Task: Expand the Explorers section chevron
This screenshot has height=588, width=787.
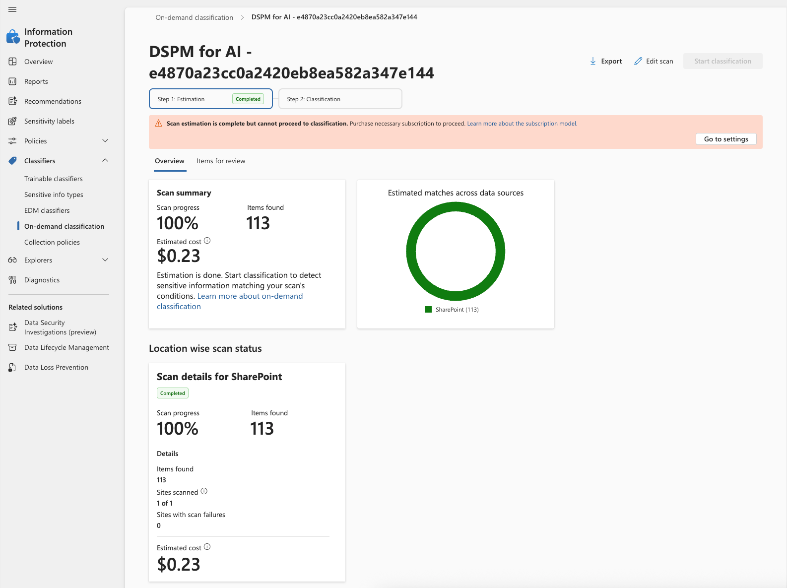Action: click(x=105, y=260)
